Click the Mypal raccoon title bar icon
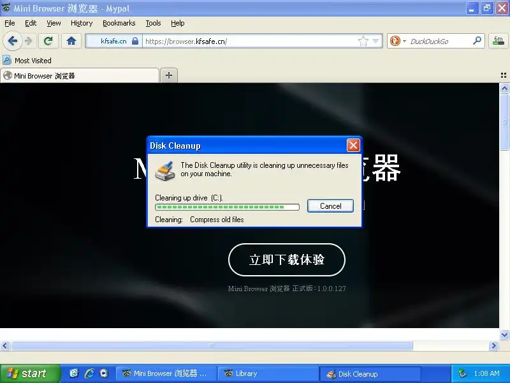Image resolution: width=510 pixels, height=383 pixels. 6,7
